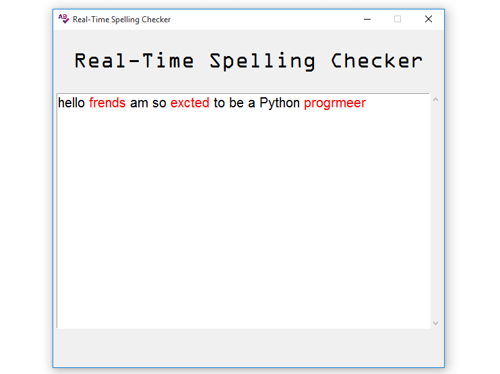Click the misspelled red word "frends"

point(107,103)
